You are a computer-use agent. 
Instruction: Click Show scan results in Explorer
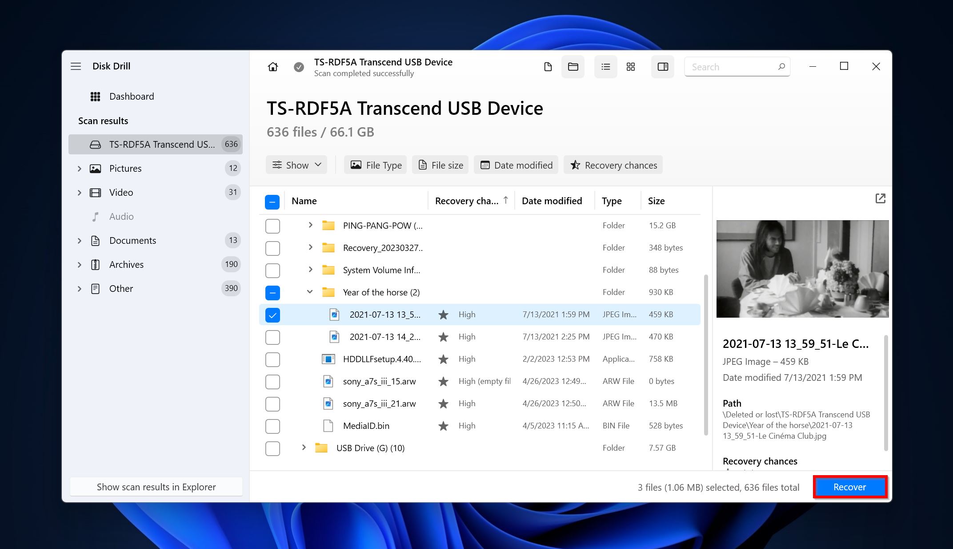pyautogui.click(x=156, y=487)
